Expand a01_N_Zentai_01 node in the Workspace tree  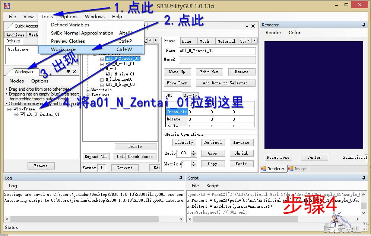pos(16,114)
